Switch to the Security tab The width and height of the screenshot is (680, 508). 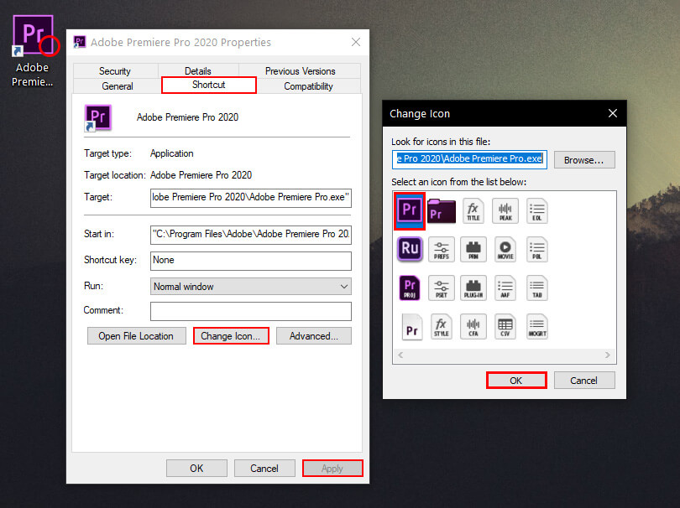point(115,71)
